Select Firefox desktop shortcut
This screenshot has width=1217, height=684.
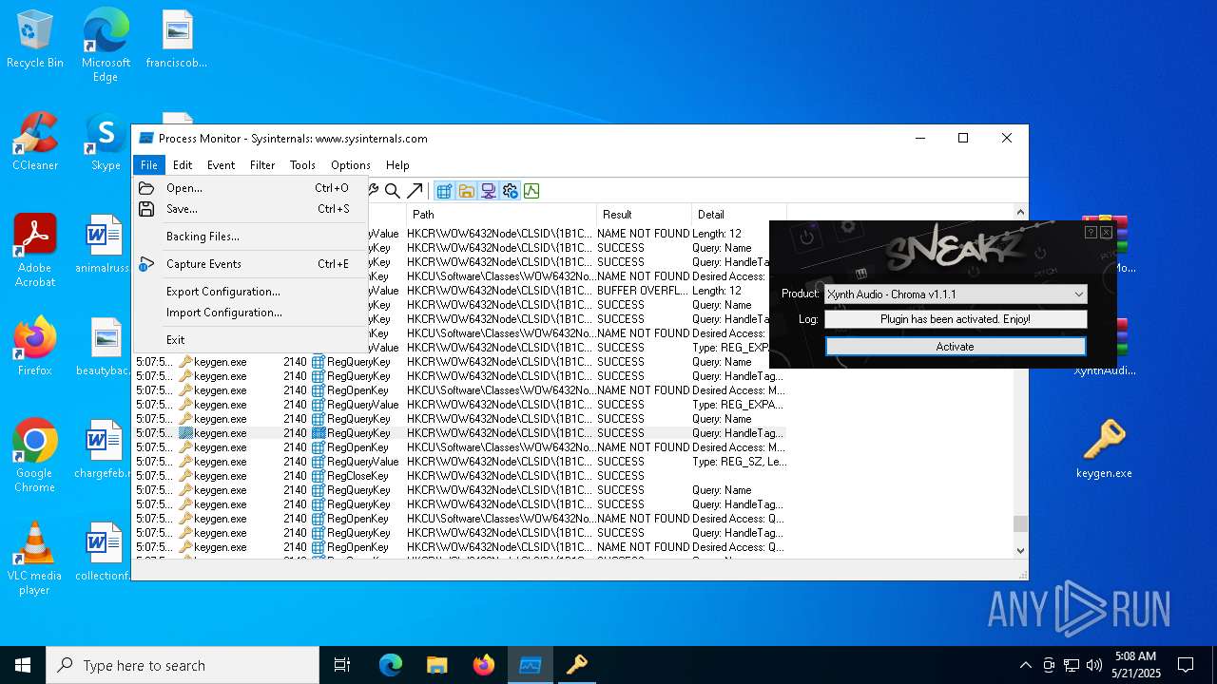[x=35, y=348]
